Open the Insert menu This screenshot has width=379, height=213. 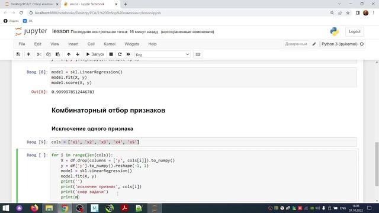[x=73, y=44]
